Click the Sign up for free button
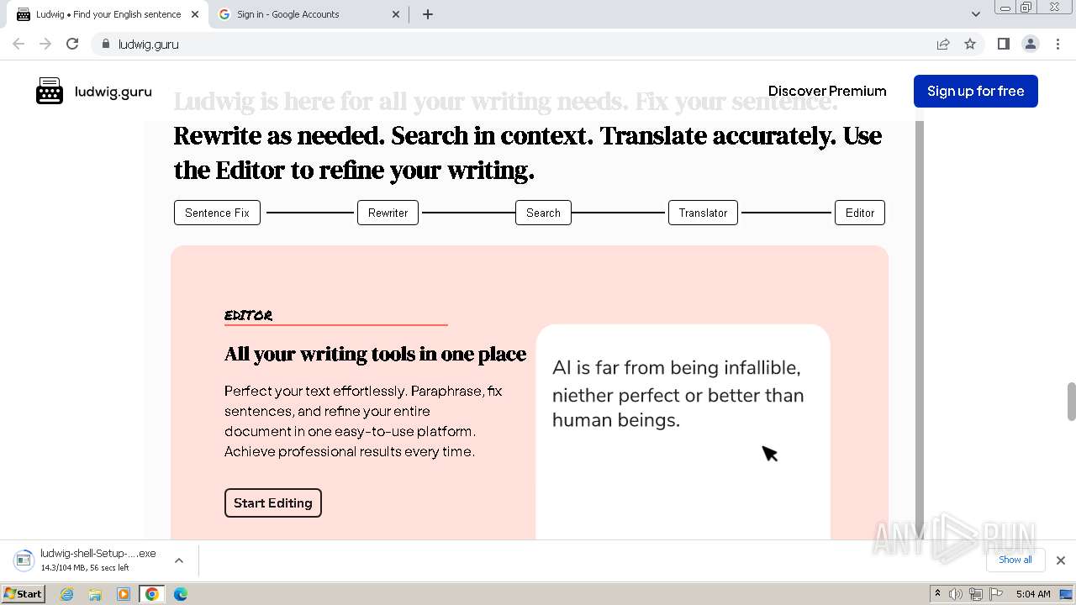This screenshot has width=1076, height=605. point(975,91)
